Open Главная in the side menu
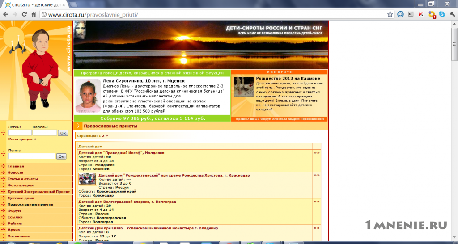458x244 pixels. point(16,166)
